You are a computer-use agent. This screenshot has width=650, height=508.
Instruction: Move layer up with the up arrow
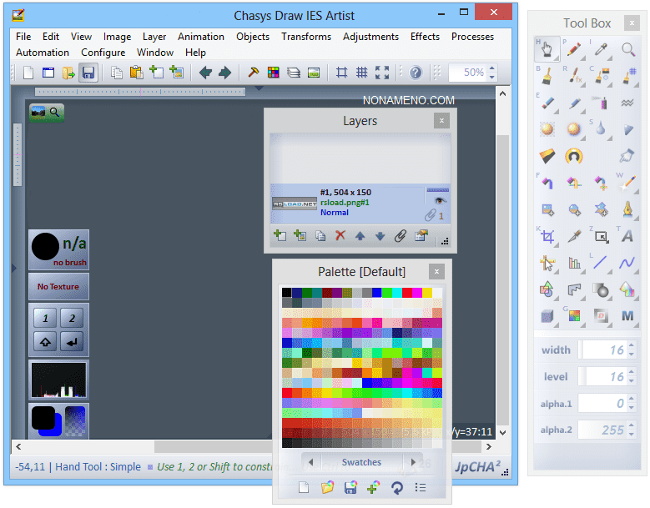pos(360,236)
